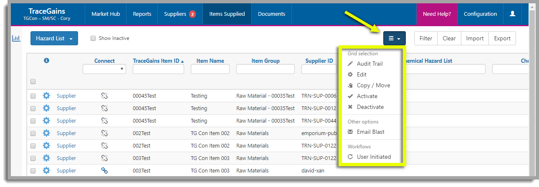
Task: Click connected link icon in david-xan row
Action: click(104, 170)
